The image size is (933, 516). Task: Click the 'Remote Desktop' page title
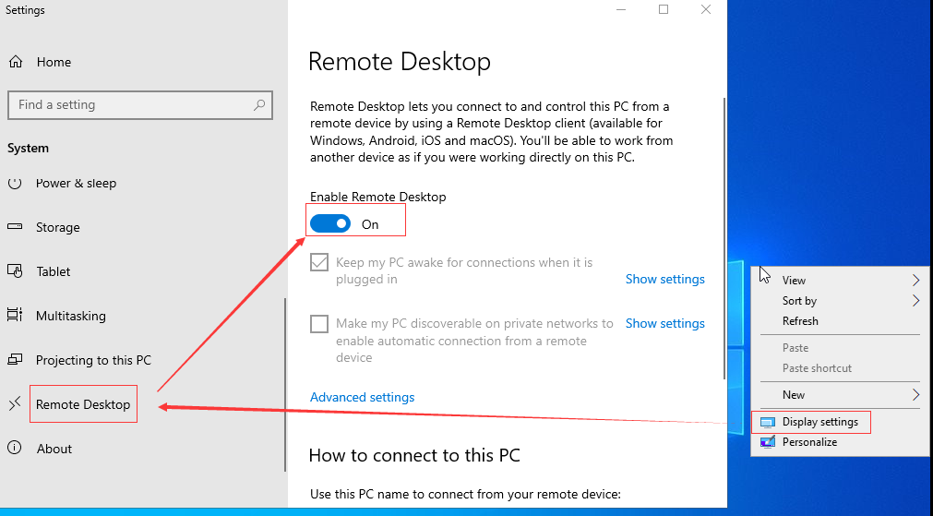(400, 61)
